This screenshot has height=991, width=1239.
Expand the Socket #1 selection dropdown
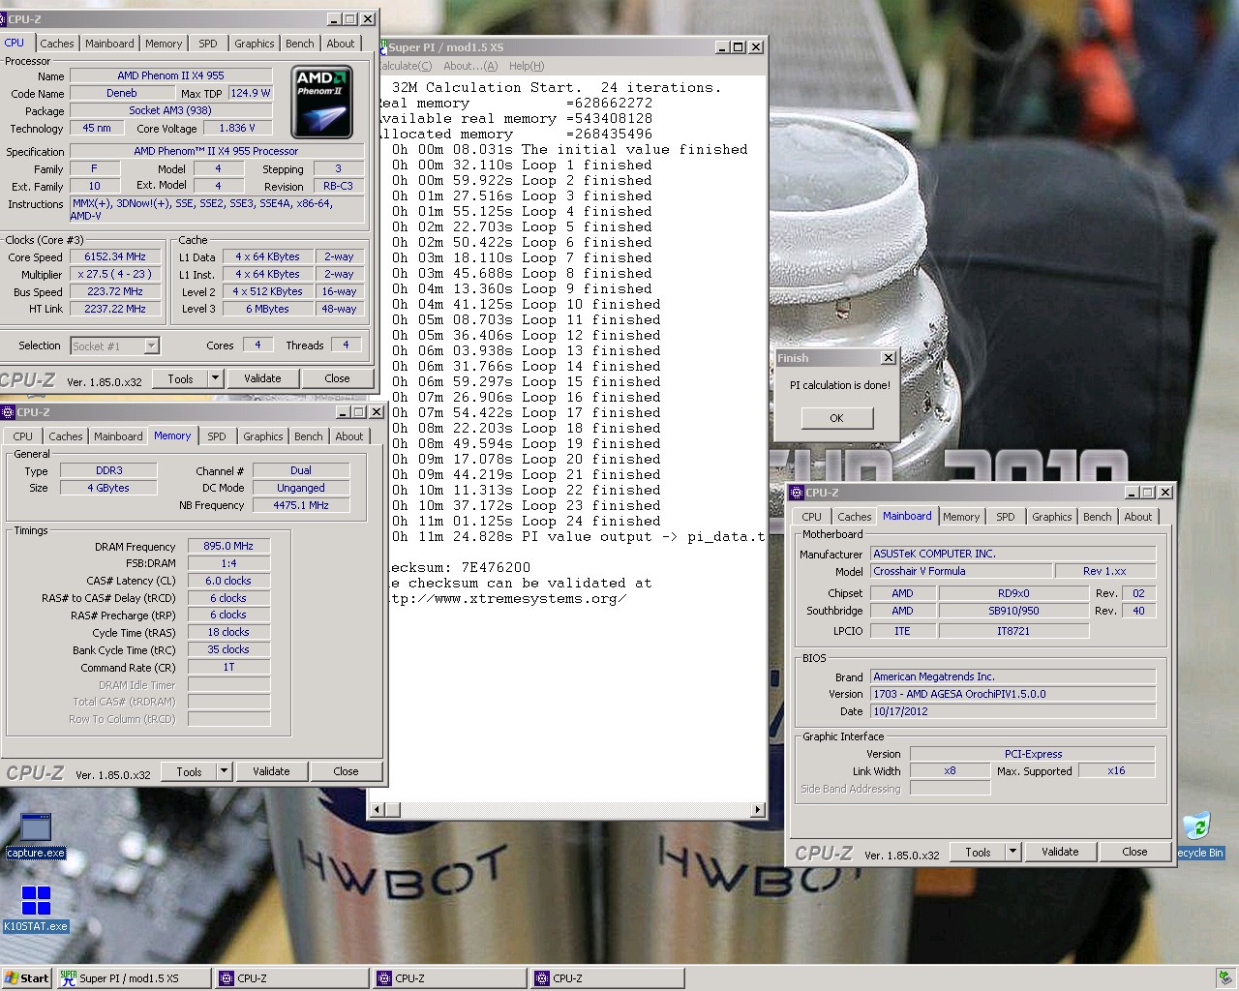[151, 346]
